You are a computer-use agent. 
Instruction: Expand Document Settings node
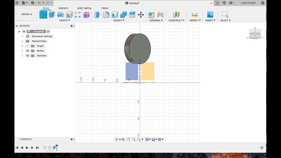point(22,36)
